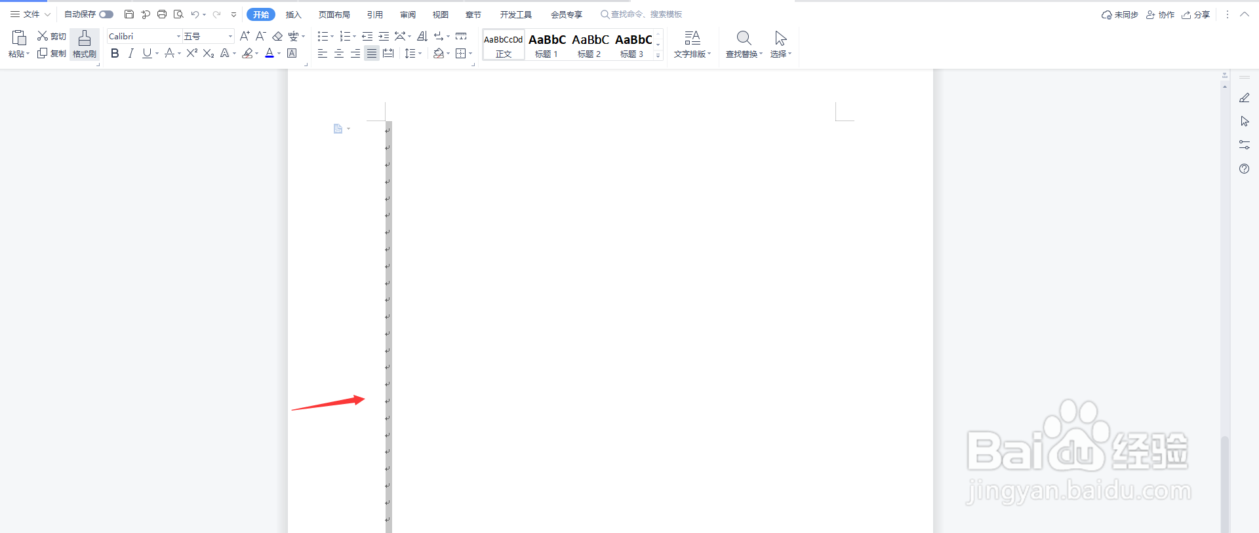Open the 会员专享 tab
1259x533 pixels.
567,14
